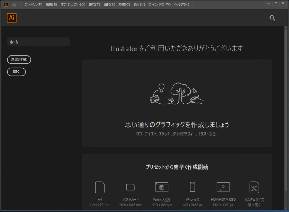
Task: Open the 編集(E) menu
Action: (x=51, y=4)
